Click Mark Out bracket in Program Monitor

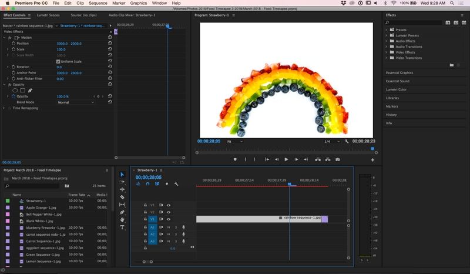[254, 160]
